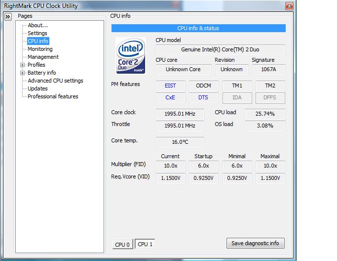The image size is (337, 261).
Task: Select Profiles in the pages tree
Action: [37, 65]
